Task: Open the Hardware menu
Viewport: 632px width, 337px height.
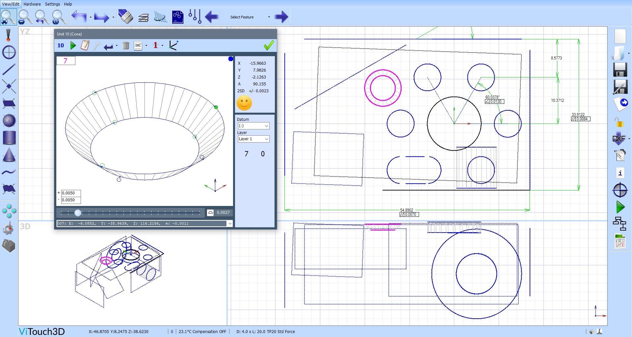Action: (x=32, y=4)
